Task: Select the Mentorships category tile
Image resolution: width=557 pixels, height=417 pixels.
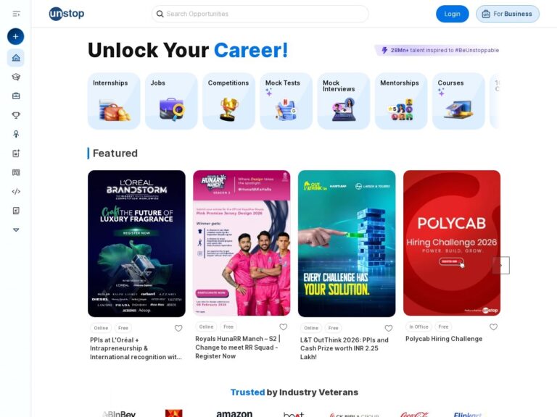Action: pyautogui.click(x=401, y=101)
